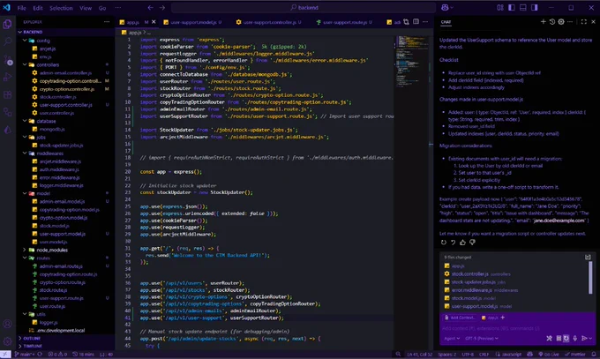Maximize the Chat panel
This screenshot has height=359, width=600.
pyautogui.click(x=583, y=22)
